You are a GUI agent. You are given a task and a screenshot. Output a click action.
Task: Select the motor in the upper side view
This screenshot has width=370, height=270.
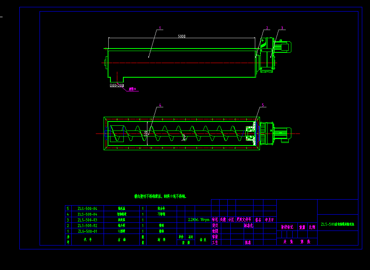tap(283, 47)
